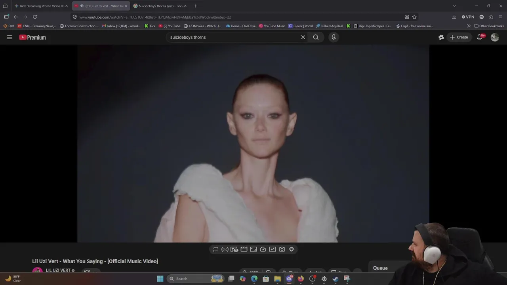The width and height of the screenshot is (507, 285).
Task: Open the account avatar menu
Action: pos(495,37)
